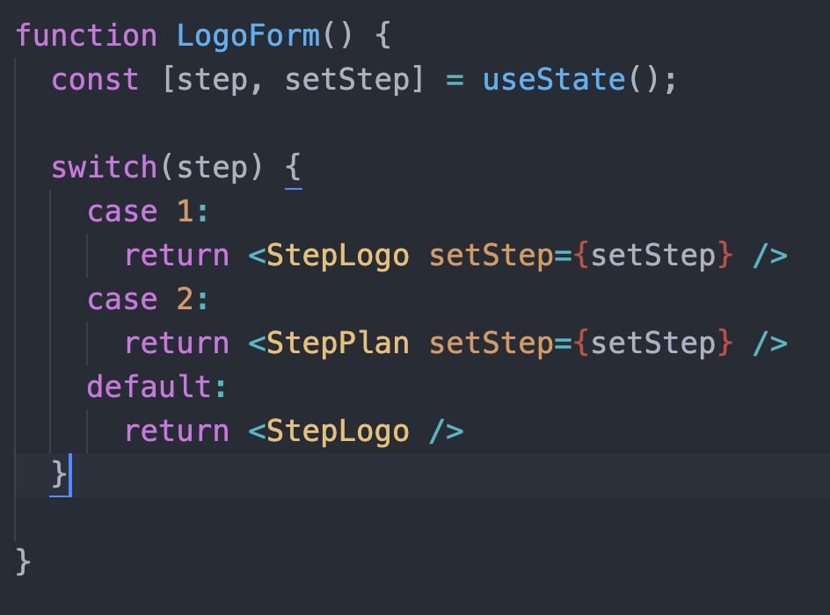Click the useState hook call

(x=554, y=80)
